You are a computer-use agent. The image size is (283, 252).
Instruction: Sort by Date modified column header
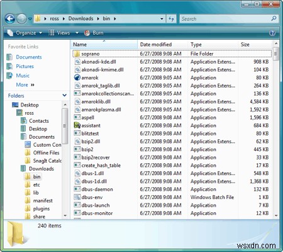tap(163, 44)
